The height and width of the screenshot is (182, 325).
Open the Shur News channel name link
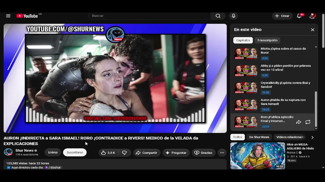pyautogui.click(x=24, y=150)
